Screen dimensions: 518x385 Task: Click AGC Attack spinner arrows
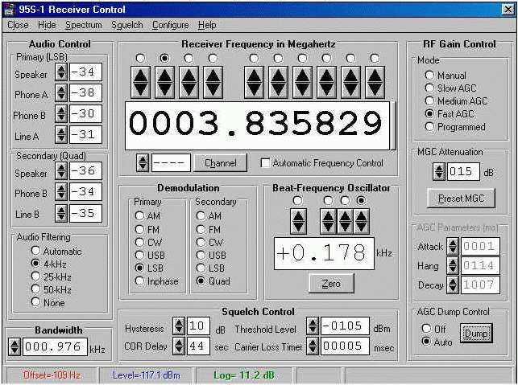[x=453, y=246]
